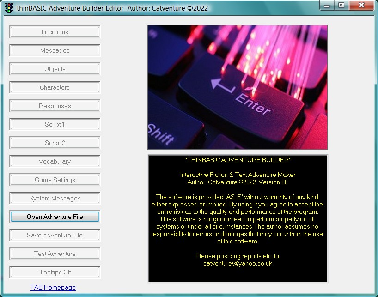The height and width of the screenshot is (297, 378).
Task: Click 'Please post bug reports etc. to:' text
Action: click(x=238, y=256)
